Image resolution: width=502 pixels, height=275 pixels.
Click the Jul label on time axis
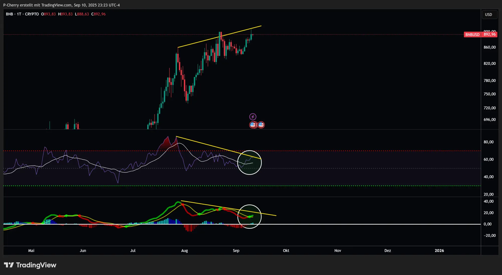tap(133, 251)
